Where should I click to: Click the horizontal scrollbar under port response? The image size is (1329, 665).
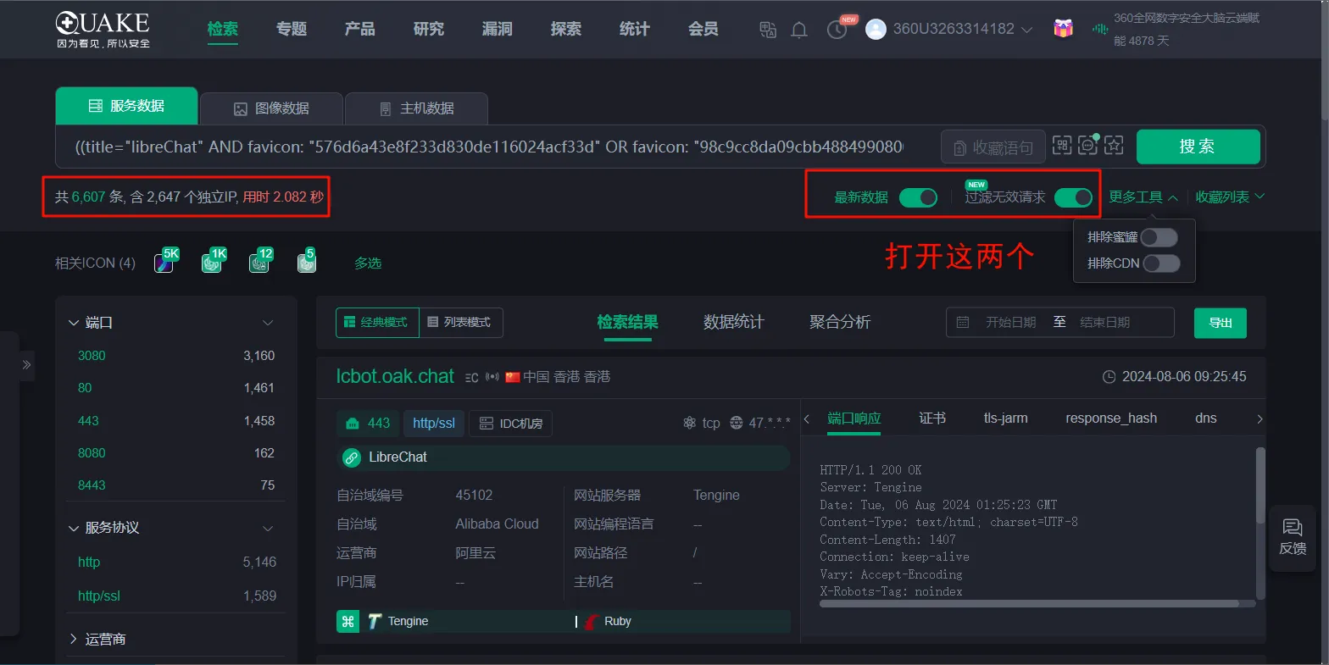(x=1028, y=604)
